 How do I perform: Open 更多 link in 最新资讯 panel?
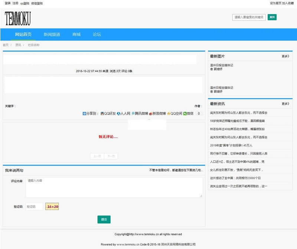[285, 104]
